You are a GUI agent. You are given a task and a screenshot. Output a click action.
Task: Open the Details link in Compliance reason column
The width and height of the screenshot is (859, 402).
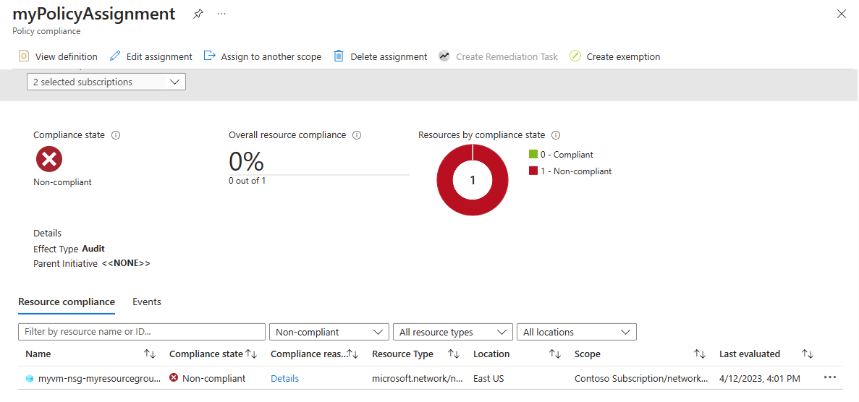pyautogui.click(x=284, y=378)
